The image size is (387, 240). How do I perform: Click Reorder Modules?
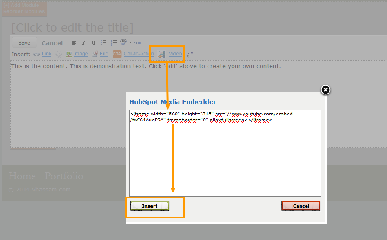click(24, 11)
